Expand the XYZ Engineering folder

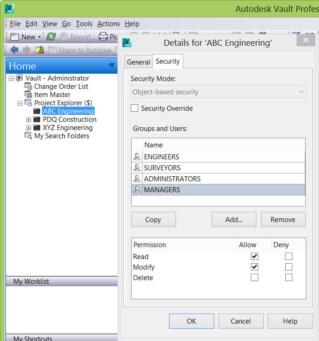28,128
